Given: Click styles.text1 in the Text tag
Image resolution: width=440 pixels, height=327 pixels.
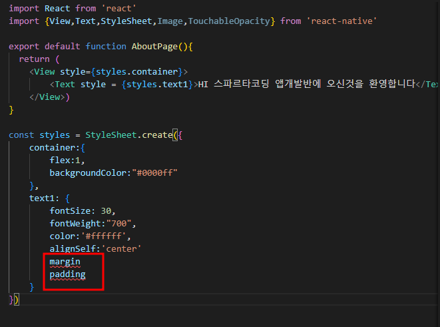Looking at the screenshot, I should 157,84.
